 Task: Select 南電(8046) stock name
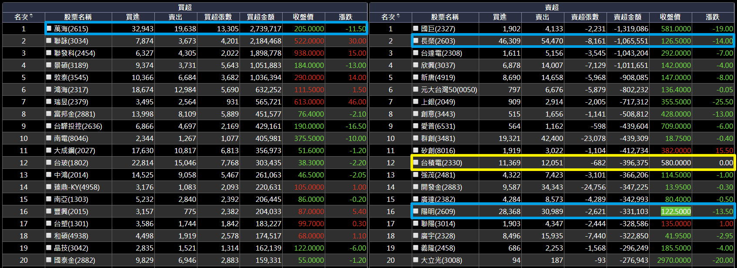click(71, 138)
